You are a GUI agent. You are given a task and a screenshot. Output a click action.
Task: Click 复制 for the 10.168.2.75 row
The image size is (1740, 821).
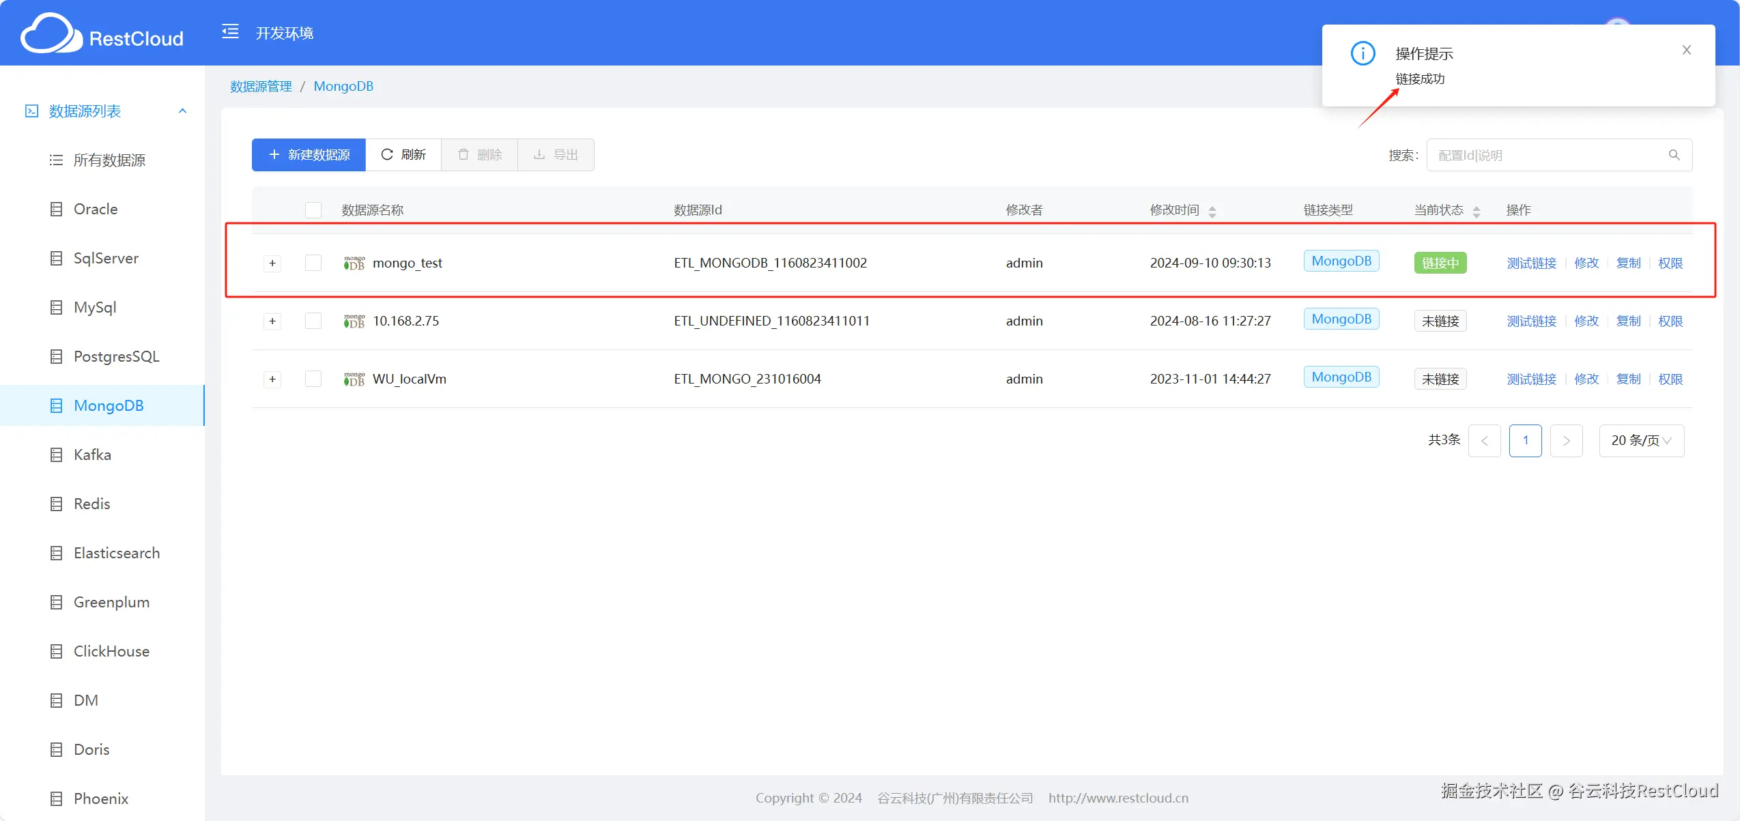coord(1628,321)
